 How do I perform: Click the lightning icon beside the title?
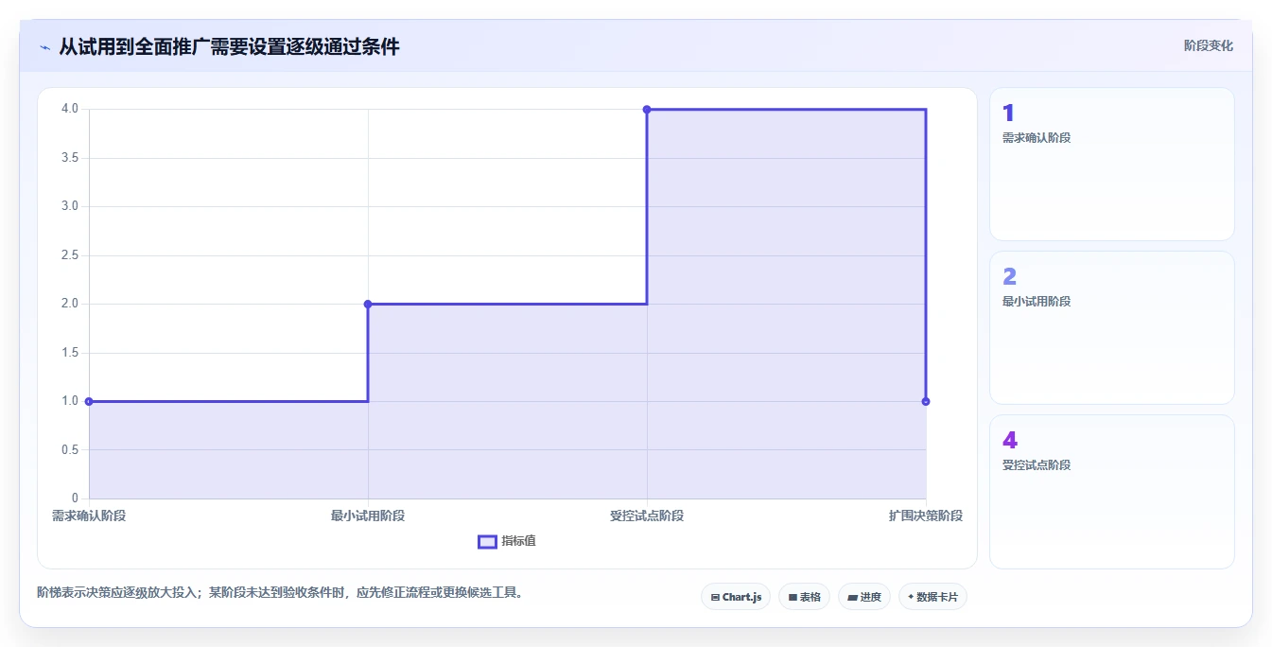44,46
